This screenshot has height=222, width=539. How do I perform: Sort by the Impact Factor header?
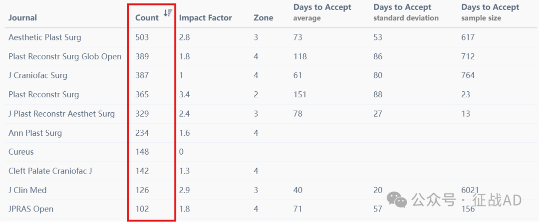tap(206, 17)
